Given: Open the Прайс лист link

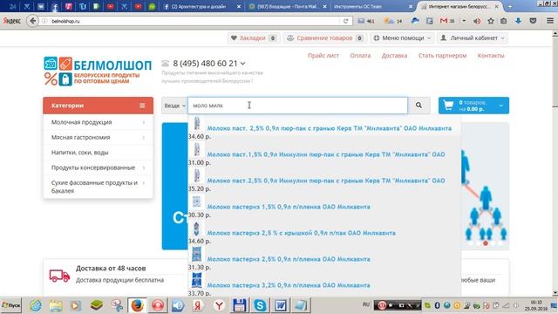Looking at the screenshot, I should [x=323, y=56].
